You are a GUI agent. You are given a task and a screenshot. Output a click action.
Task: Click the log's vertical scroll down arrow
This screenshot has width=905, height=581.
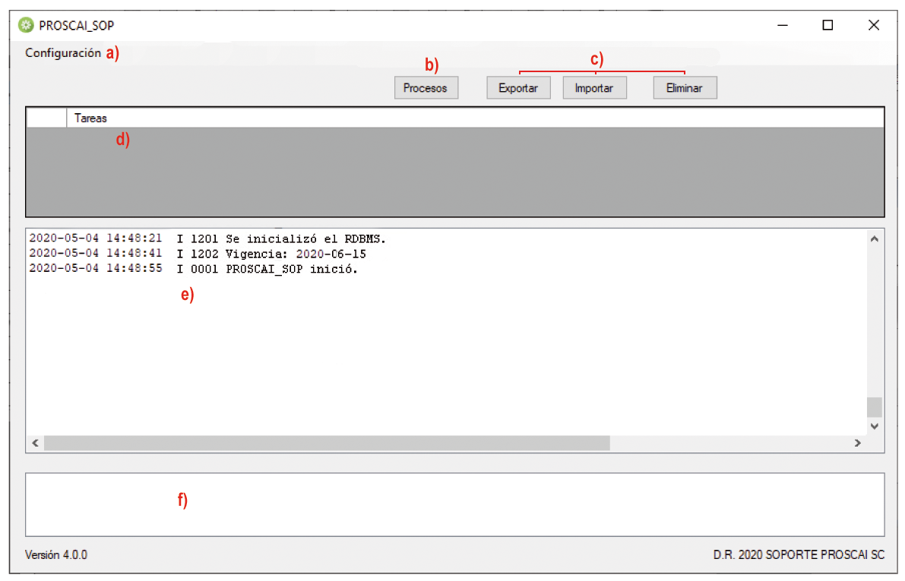click(875, 426)
